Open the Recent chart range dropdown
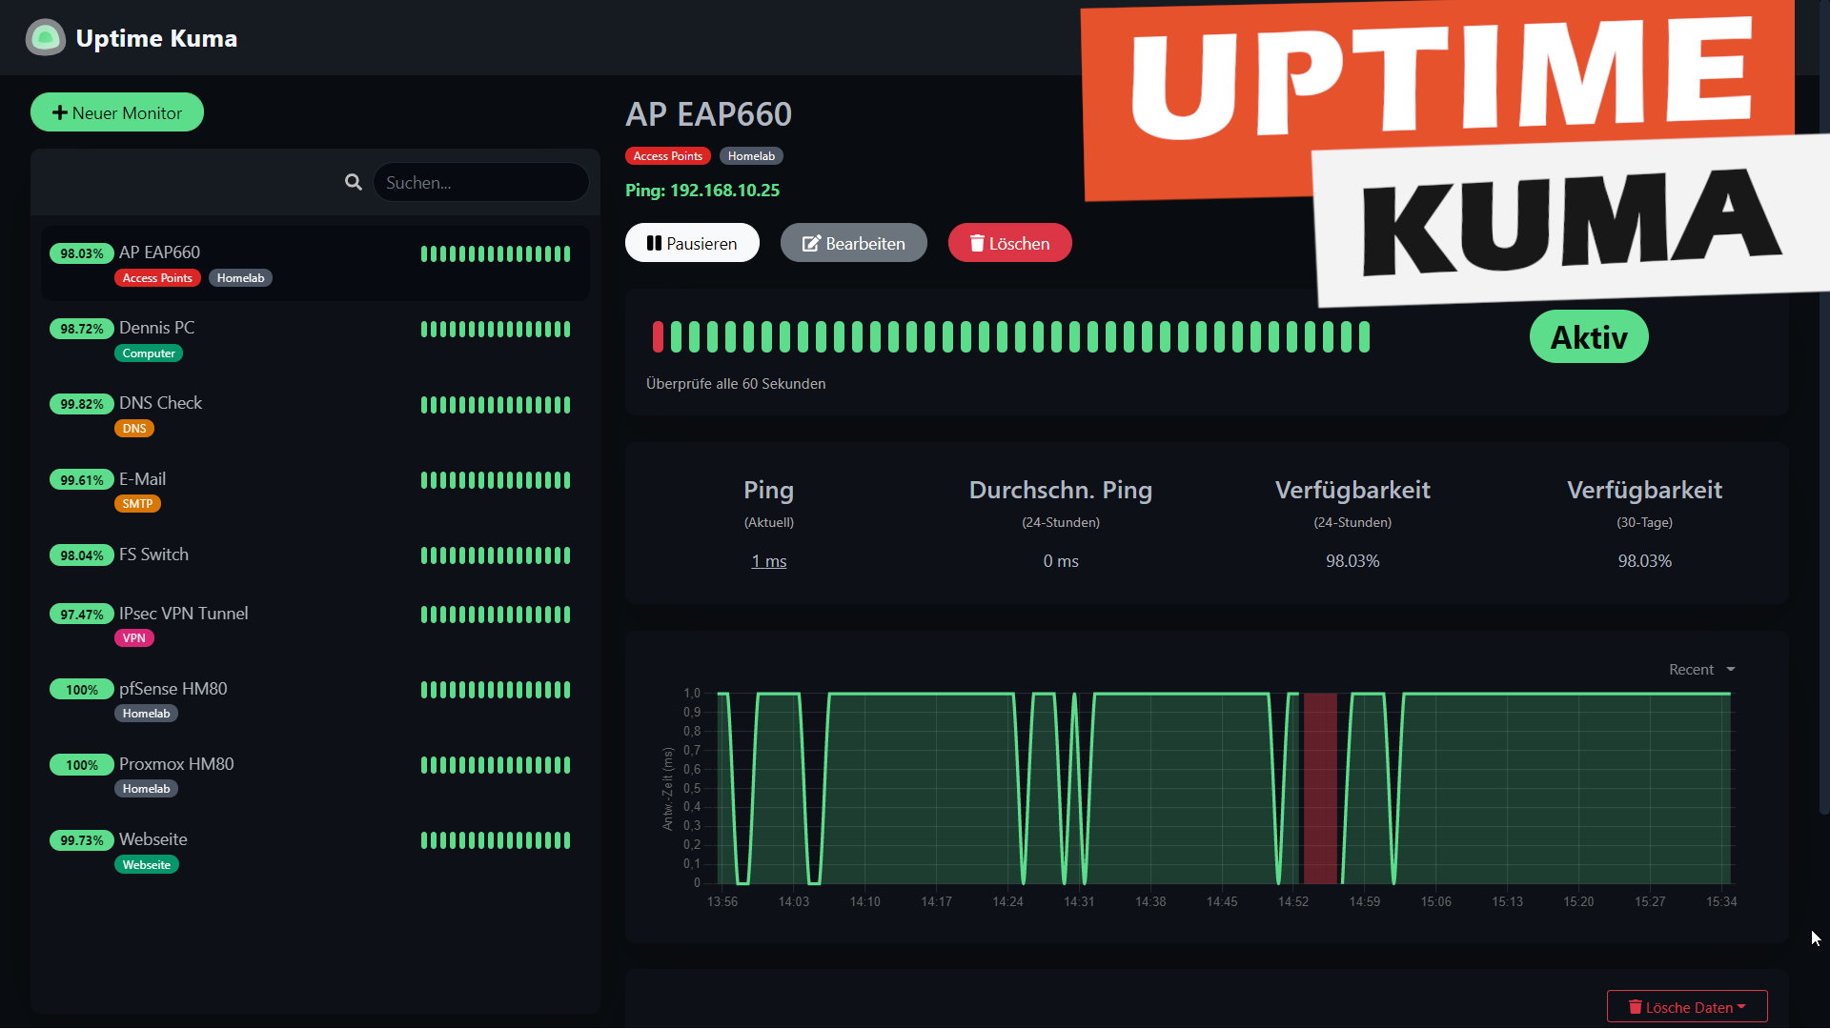Screen dimensions: 1830x1029 tap(1701, 670)
